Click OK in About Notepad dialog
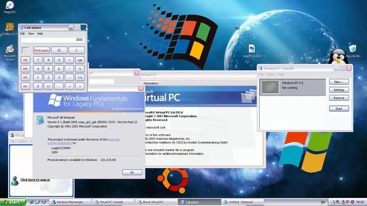Image resolution: width=367 pixels, height=206 pixels. pyautogui.click(x=132, y=172)
